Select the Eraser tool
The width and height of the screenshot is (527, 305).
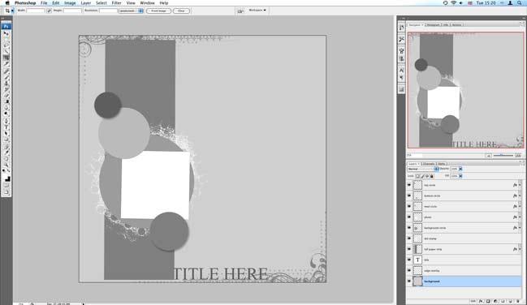click(6, 96)
